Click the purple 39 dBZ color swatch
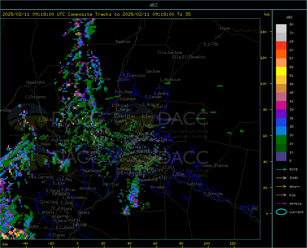Viewport: 307px width, 248px height. 281,114
